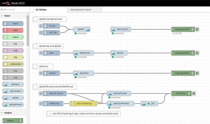Disable the dpQuery msg.payload debug output
210x124 pixels.
point(197,73)
